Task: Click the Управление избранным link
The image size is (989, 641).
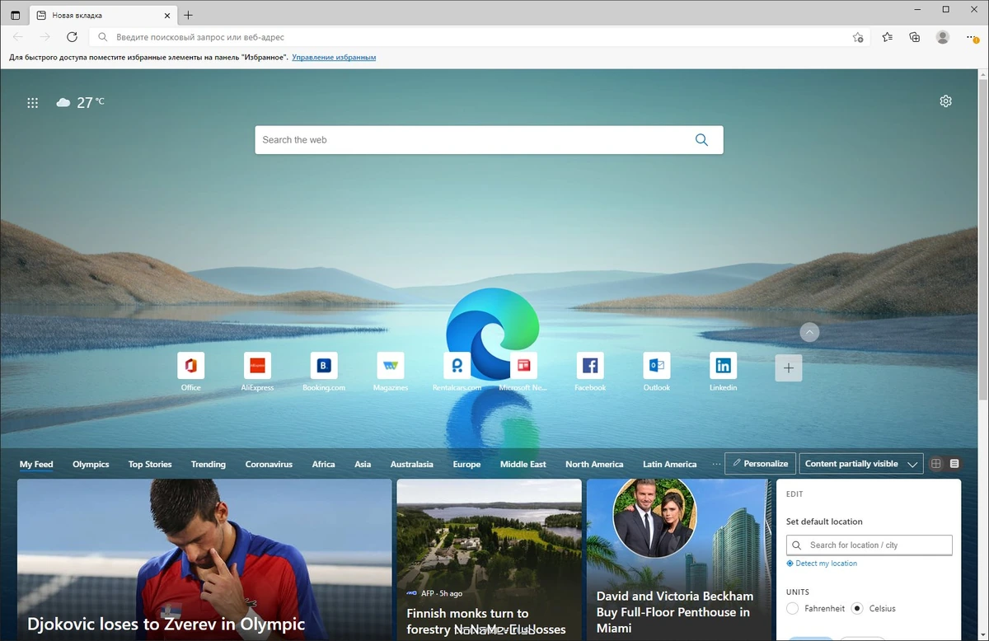Action: point(334,58)
